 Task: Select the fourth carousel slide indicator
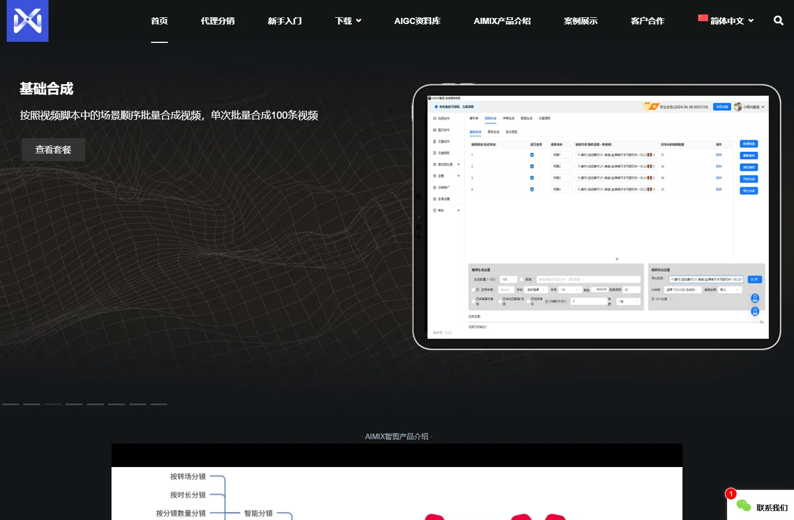(74, 404)
